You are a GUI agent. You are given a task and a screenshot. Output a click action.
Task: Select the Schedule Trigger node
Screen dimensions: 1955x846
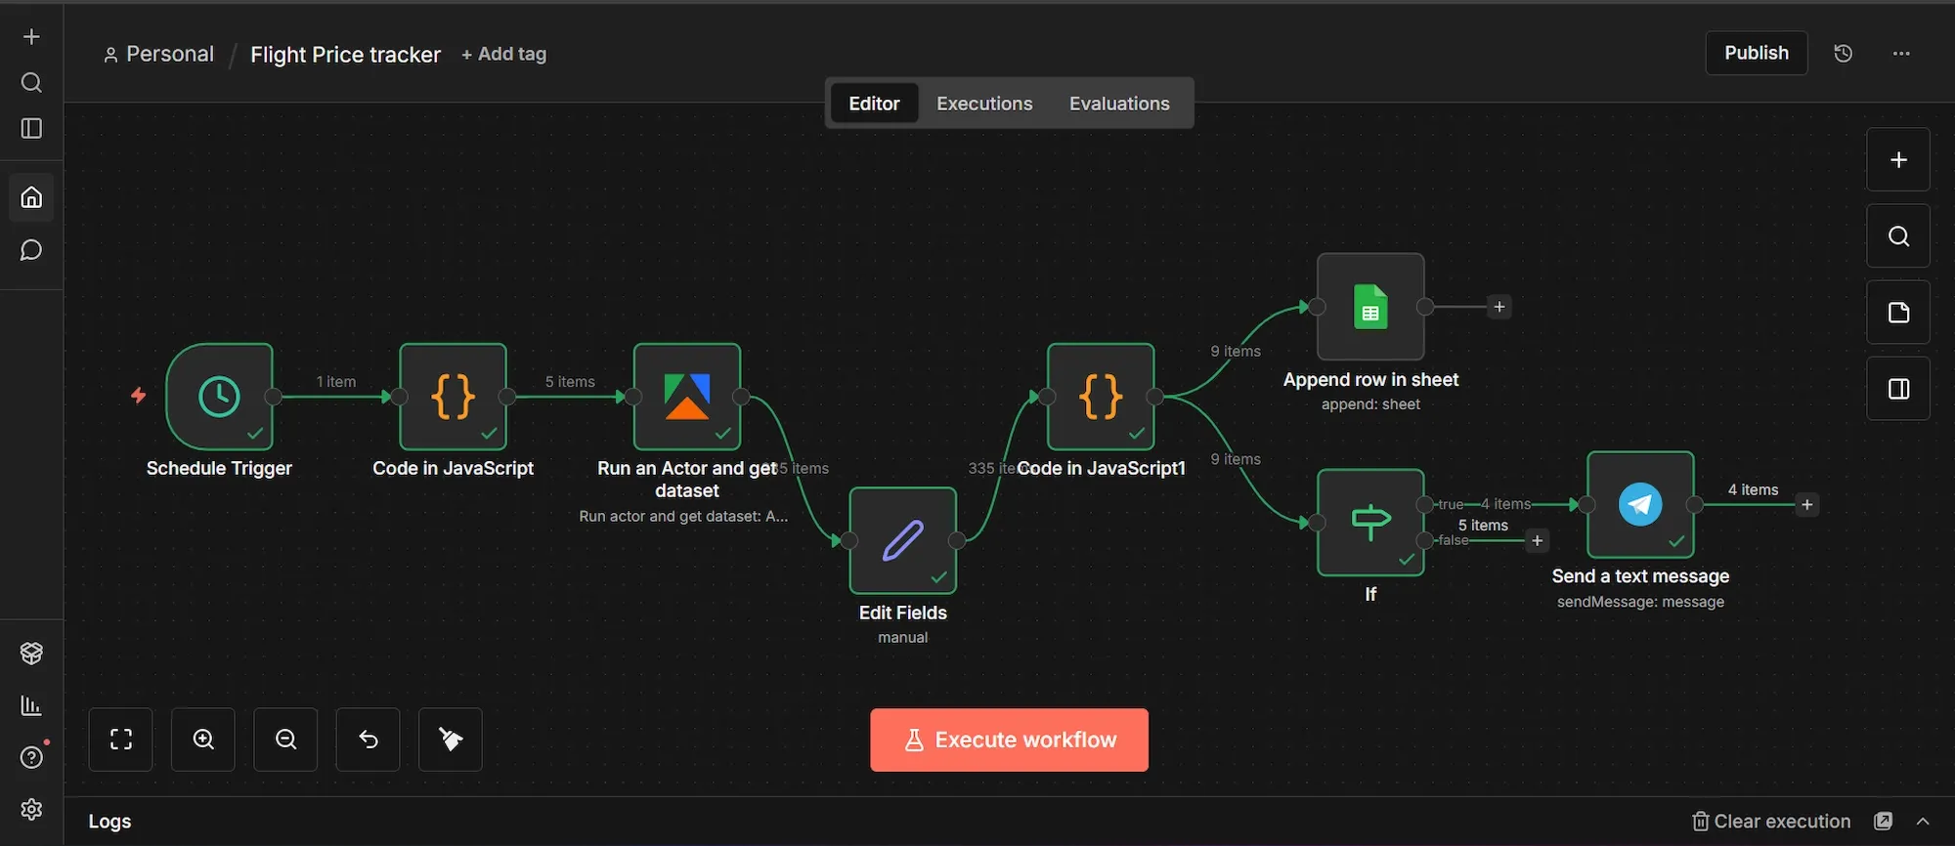pos(219,397)
